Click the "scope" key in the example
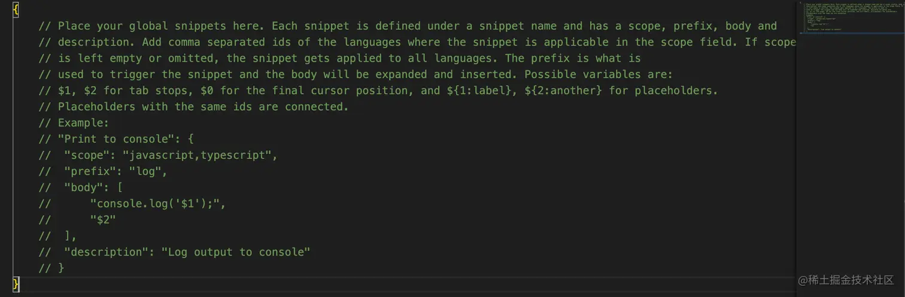The image size is (905, 297). [x=86, y=155]
